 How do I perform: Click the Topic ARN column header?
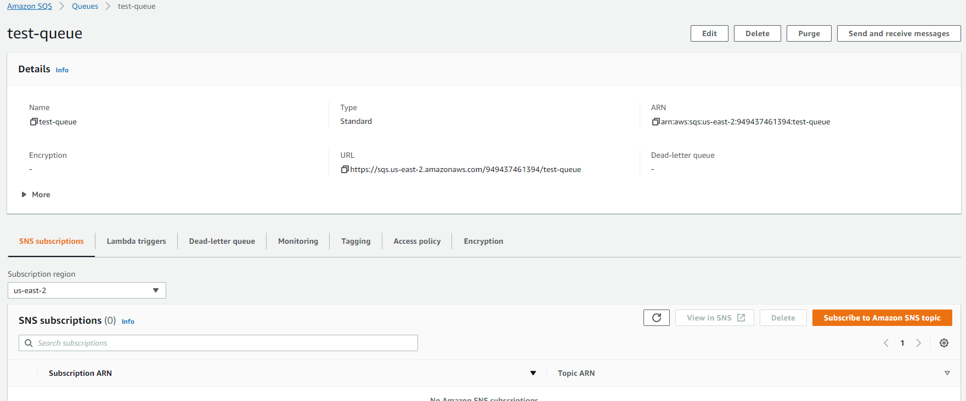tap(576, 373)
